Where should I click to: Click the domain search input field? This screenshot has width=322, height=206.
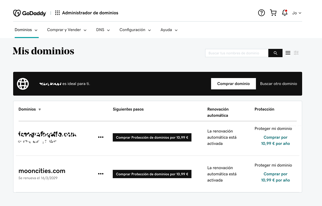236,53
